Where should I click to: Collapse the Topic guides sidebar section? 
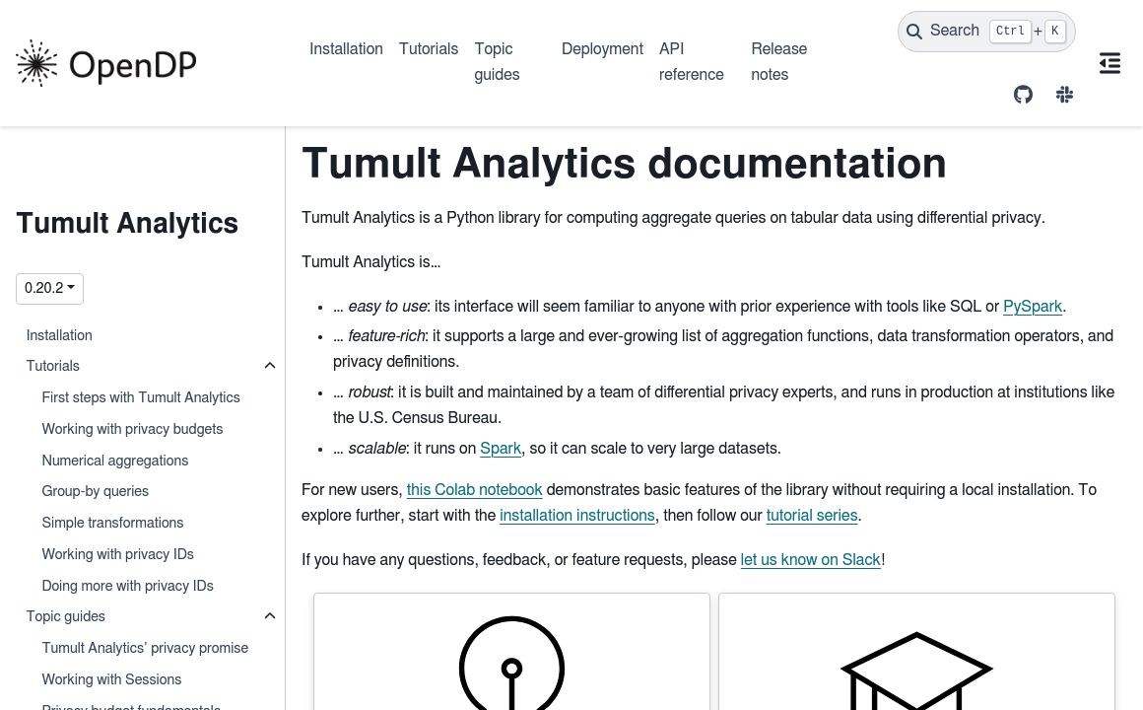[270, 615]
